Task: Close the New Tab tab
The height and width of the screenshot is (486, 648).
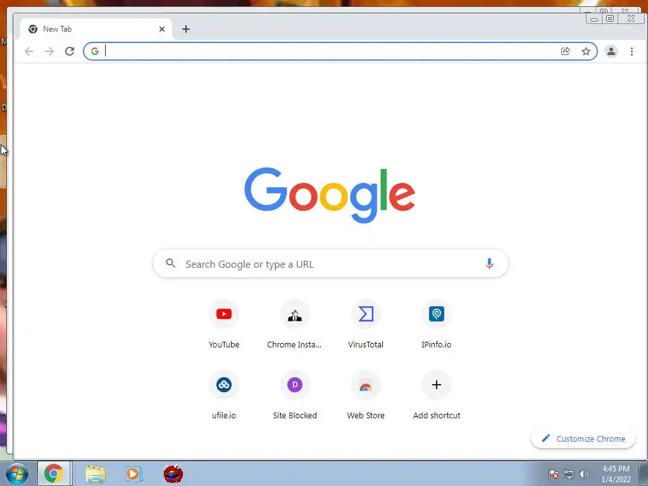Action: [x=161, y=29]
